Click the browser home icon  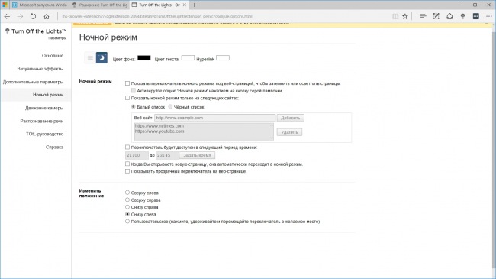pyautogui.click(x=47, y=16)
